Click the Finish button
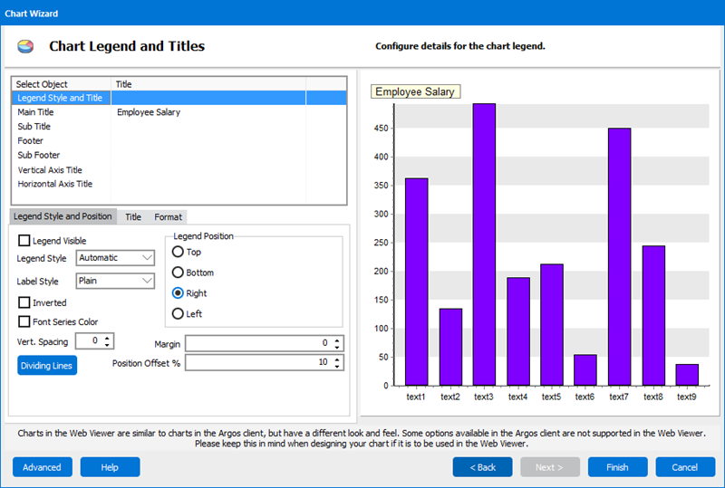Screen dimensions: 725x488 tap(617, 467)
